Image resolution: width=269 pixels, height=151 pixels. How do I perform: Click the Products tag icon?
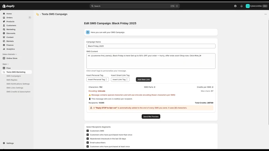tap(4, 21)
